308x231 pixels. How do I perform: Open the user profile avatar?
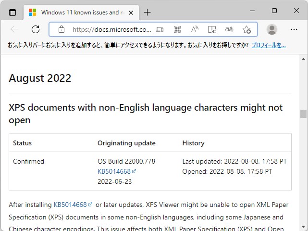click(272, 29)
